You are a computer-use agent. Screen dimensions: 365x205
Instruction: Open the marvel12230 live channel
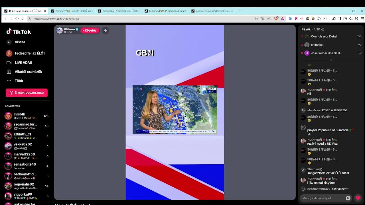pos(27,156)
